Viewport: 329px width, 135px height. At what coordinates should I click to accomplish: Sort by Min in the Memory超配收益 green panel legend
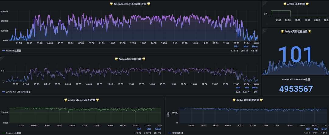point(140,129)
